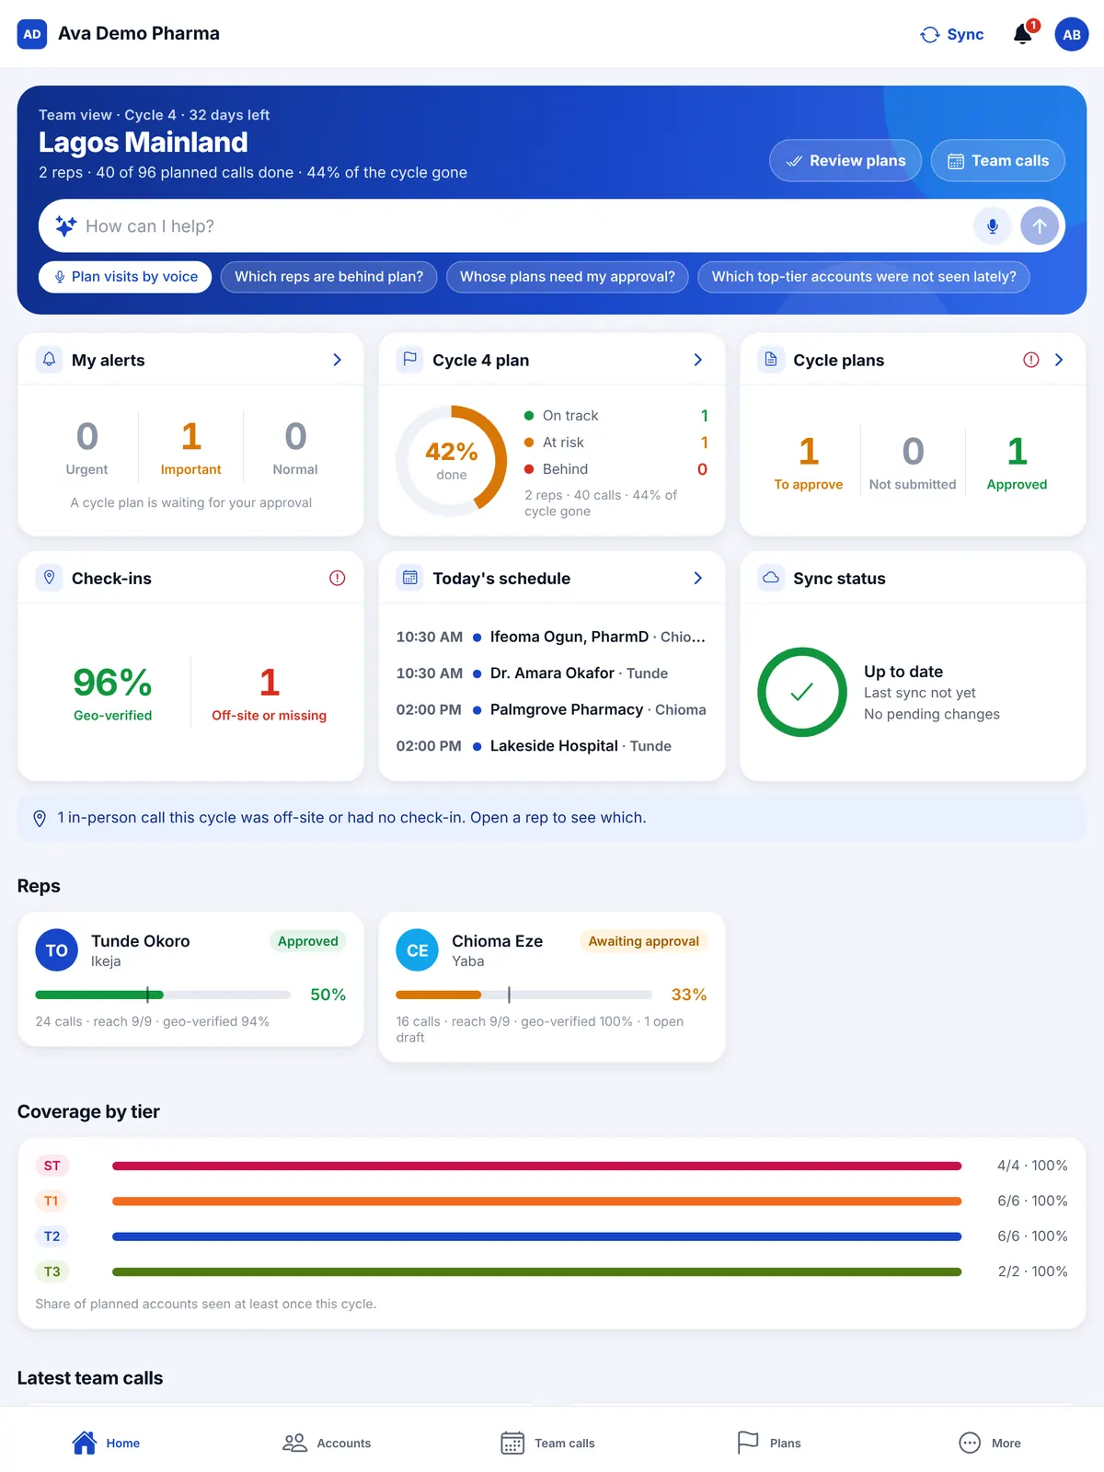The height and width of the screenshot is (1472, 1104).
Task: Click the 1 To approve count
Action: pyautogui.click(x=809, y=463)
